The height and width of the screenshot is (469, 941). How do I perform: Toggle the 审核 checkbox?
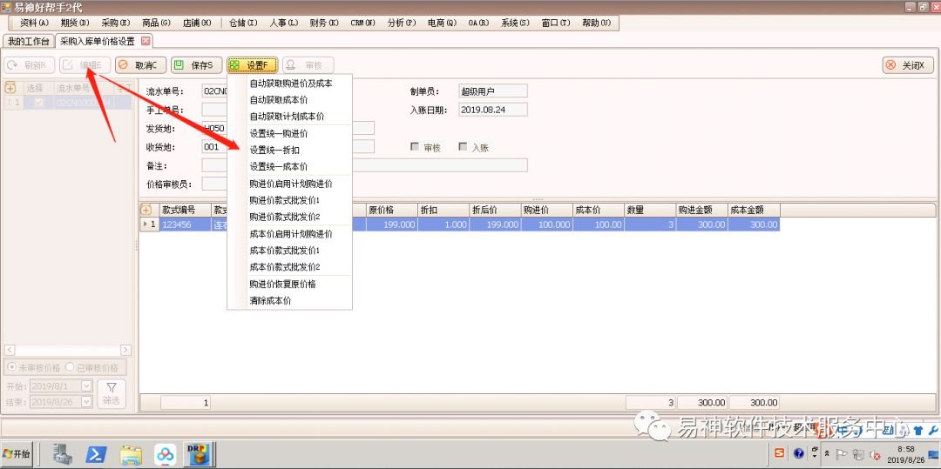coord(415,147)
